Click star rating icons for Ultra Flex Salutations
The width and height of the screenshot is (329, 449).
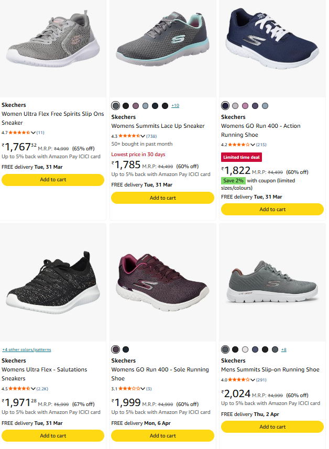[19, 389]
